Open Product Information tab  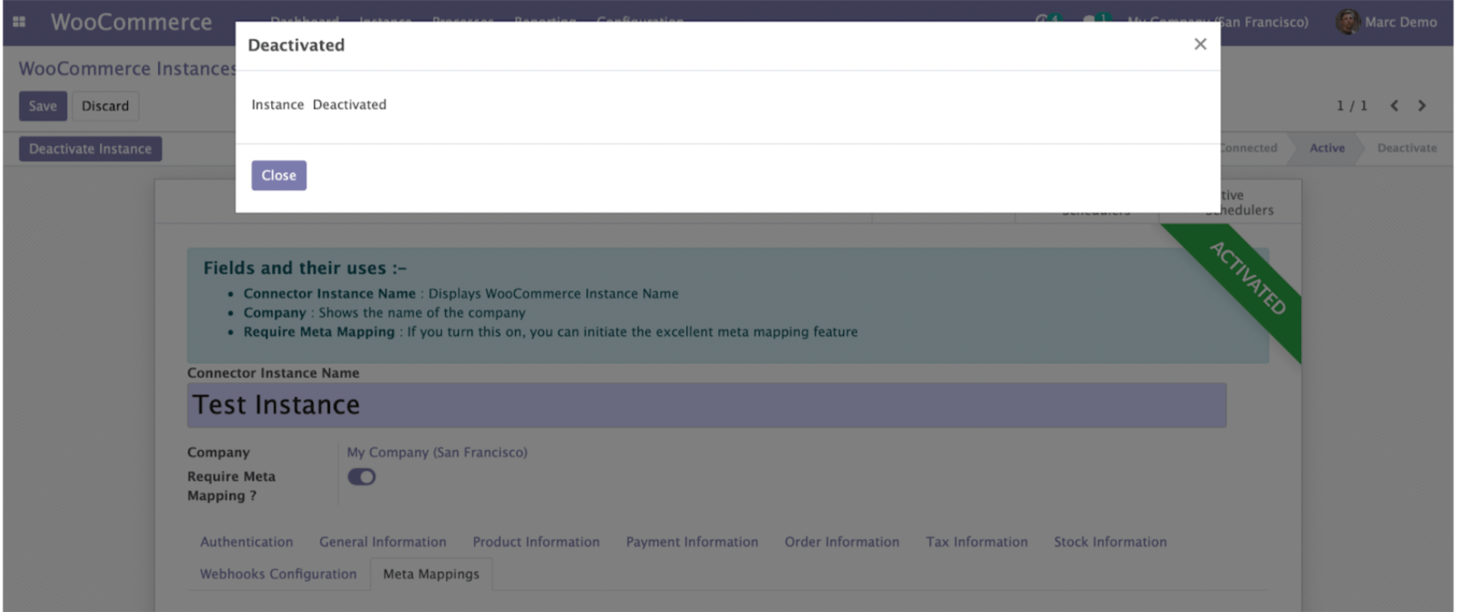click(x=535, y=542)
